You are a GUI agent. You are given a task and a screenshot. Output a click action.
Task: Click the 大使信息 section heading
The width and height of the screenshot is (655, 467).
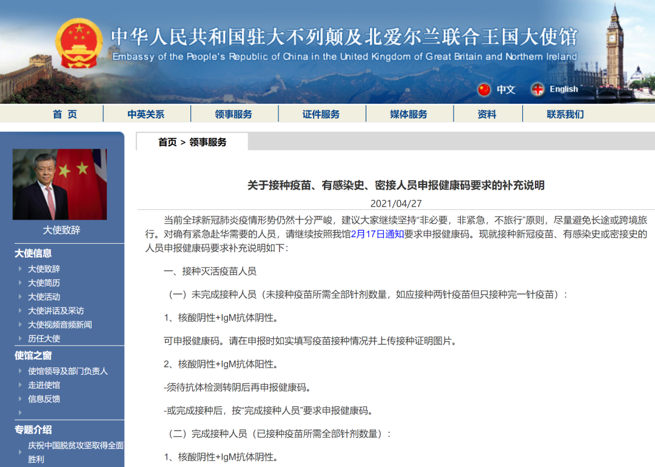coord(33,253)
